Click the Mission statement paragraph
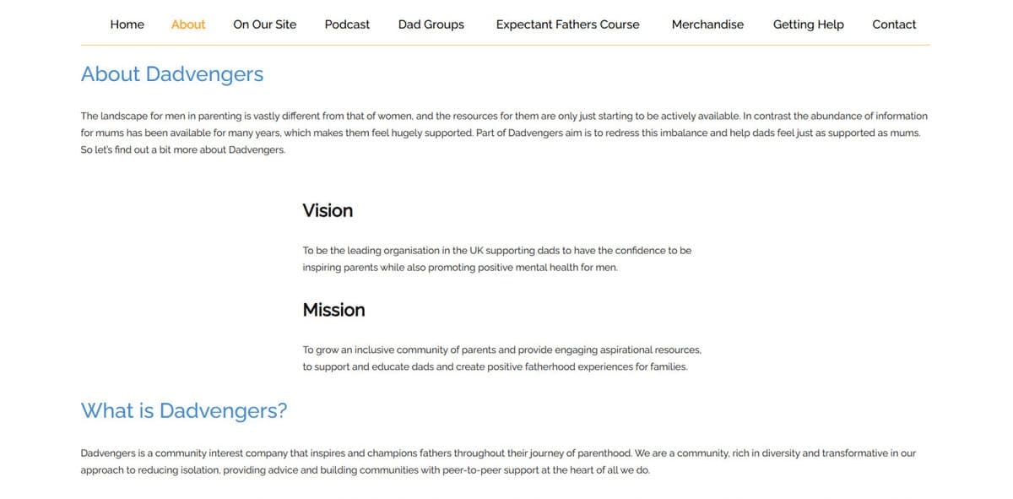 502,358
